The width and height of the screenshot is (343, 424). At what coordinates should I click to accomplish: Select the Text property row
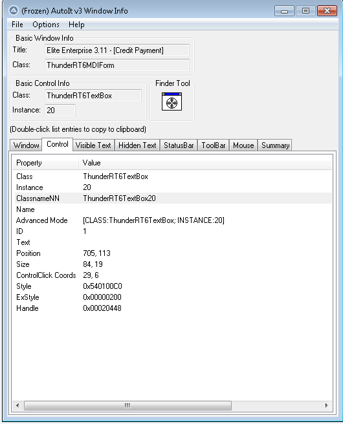click(173, 242)
